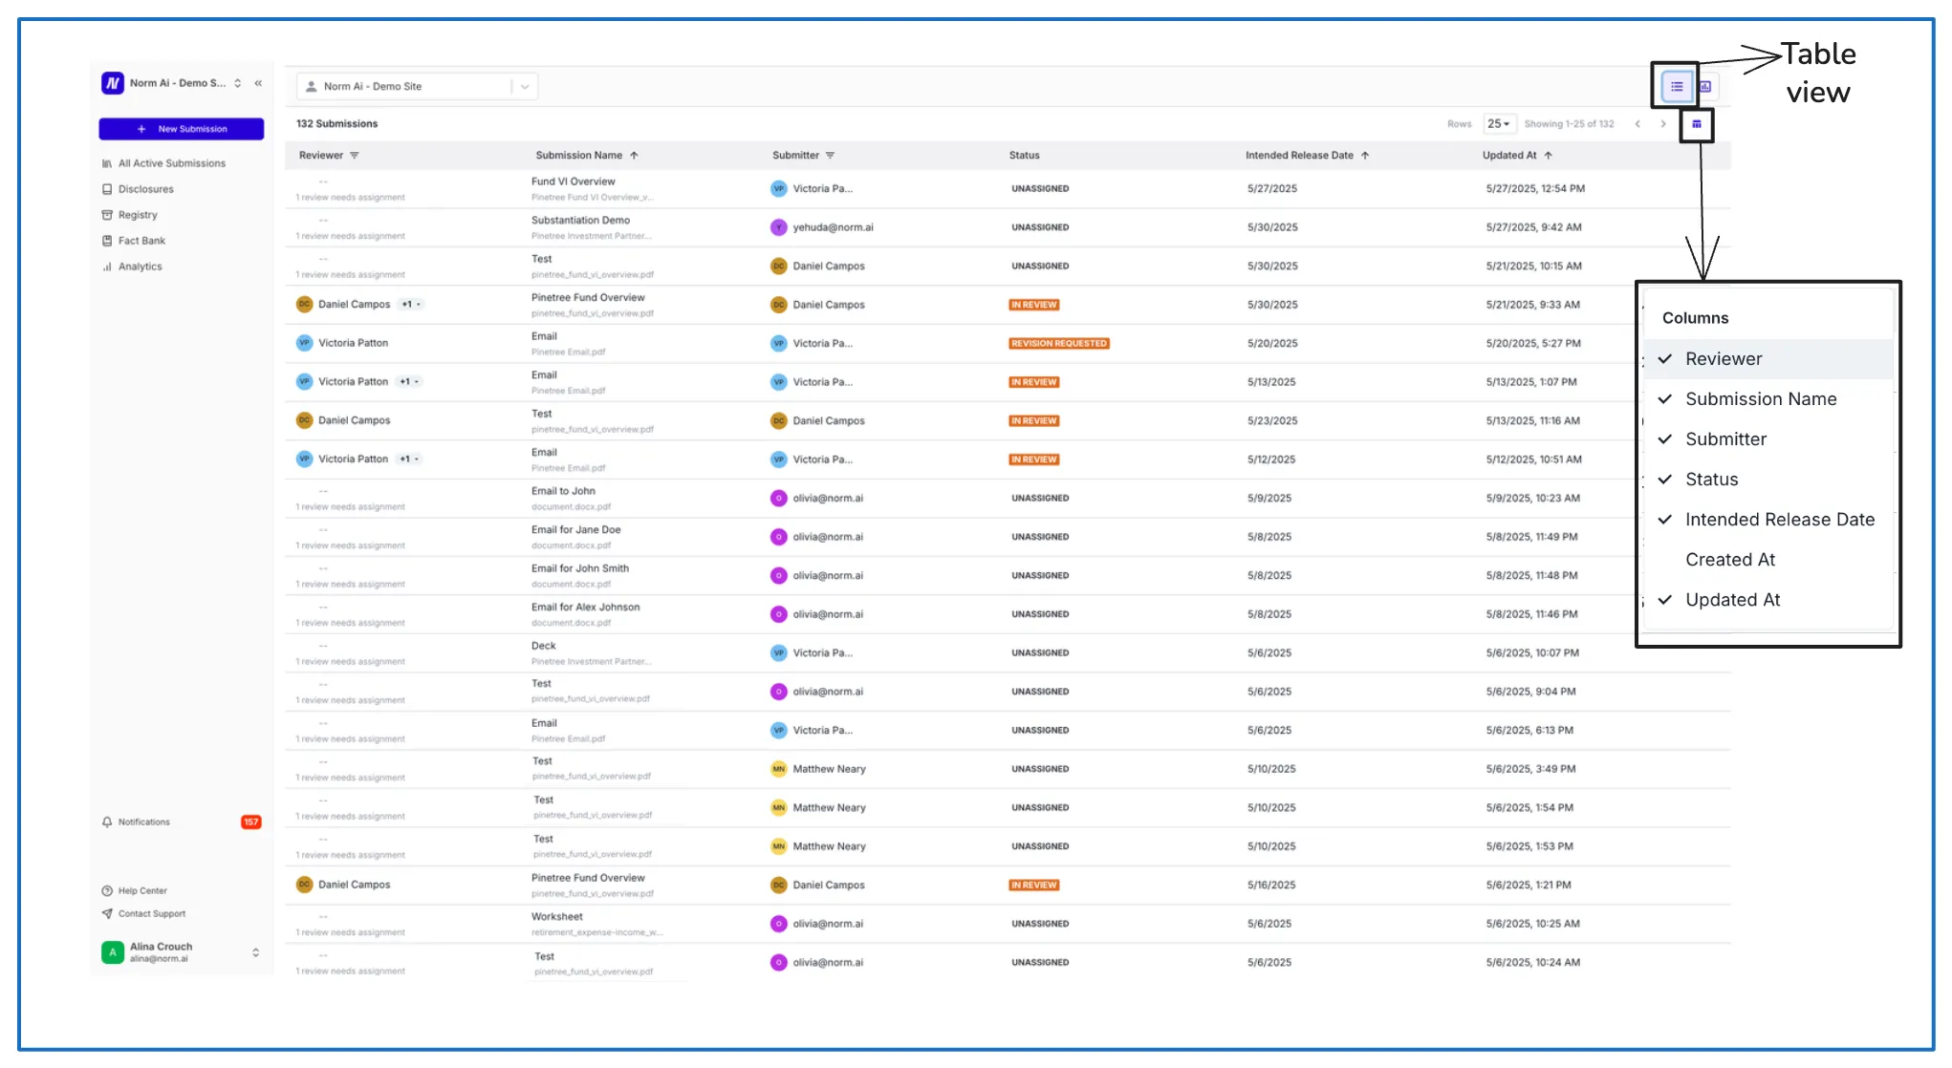This screenshot has height=1068, width=1952.
Task: Switch to the table list view icon
Action: pos(1677,86)
